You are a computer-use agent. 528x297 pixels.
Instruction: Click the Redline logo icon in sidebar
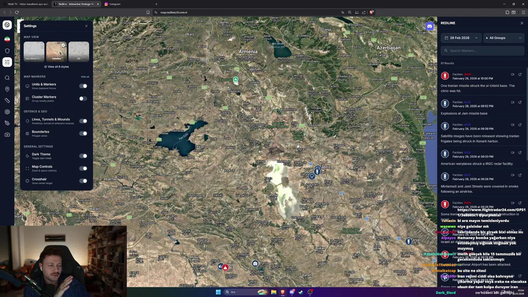click(7, 25)
